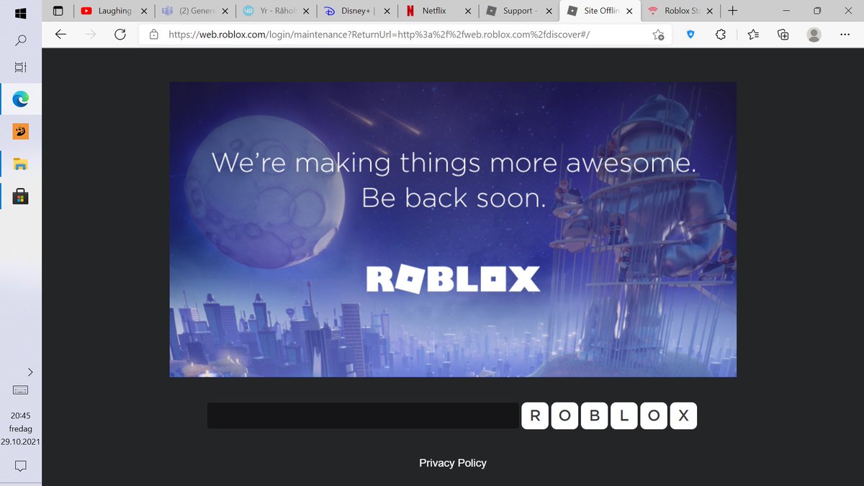Open File Explorer on the taskbar
The height and width of the screenshot is (486, 864).
(x=21, y=163)
